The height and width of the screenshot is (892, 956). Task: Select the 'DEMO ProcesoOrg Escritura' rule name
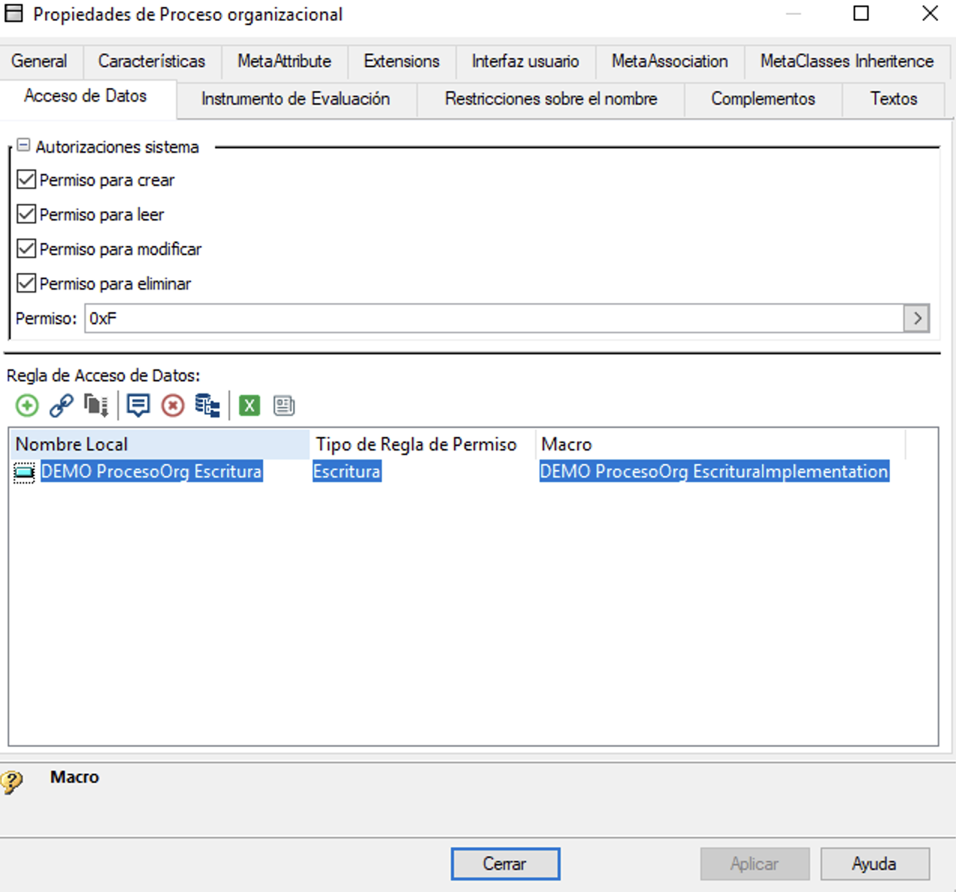point(151,472)
